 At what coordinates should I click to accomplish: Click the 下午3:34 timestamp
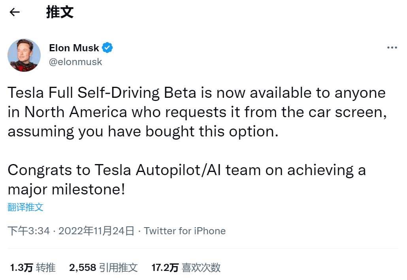[x=28, y=231]
